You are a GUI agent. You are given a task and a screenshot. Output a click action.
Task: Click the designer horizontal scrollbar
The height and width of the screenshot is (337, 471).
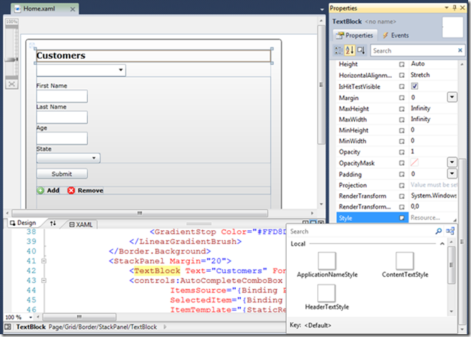point(140,213)
